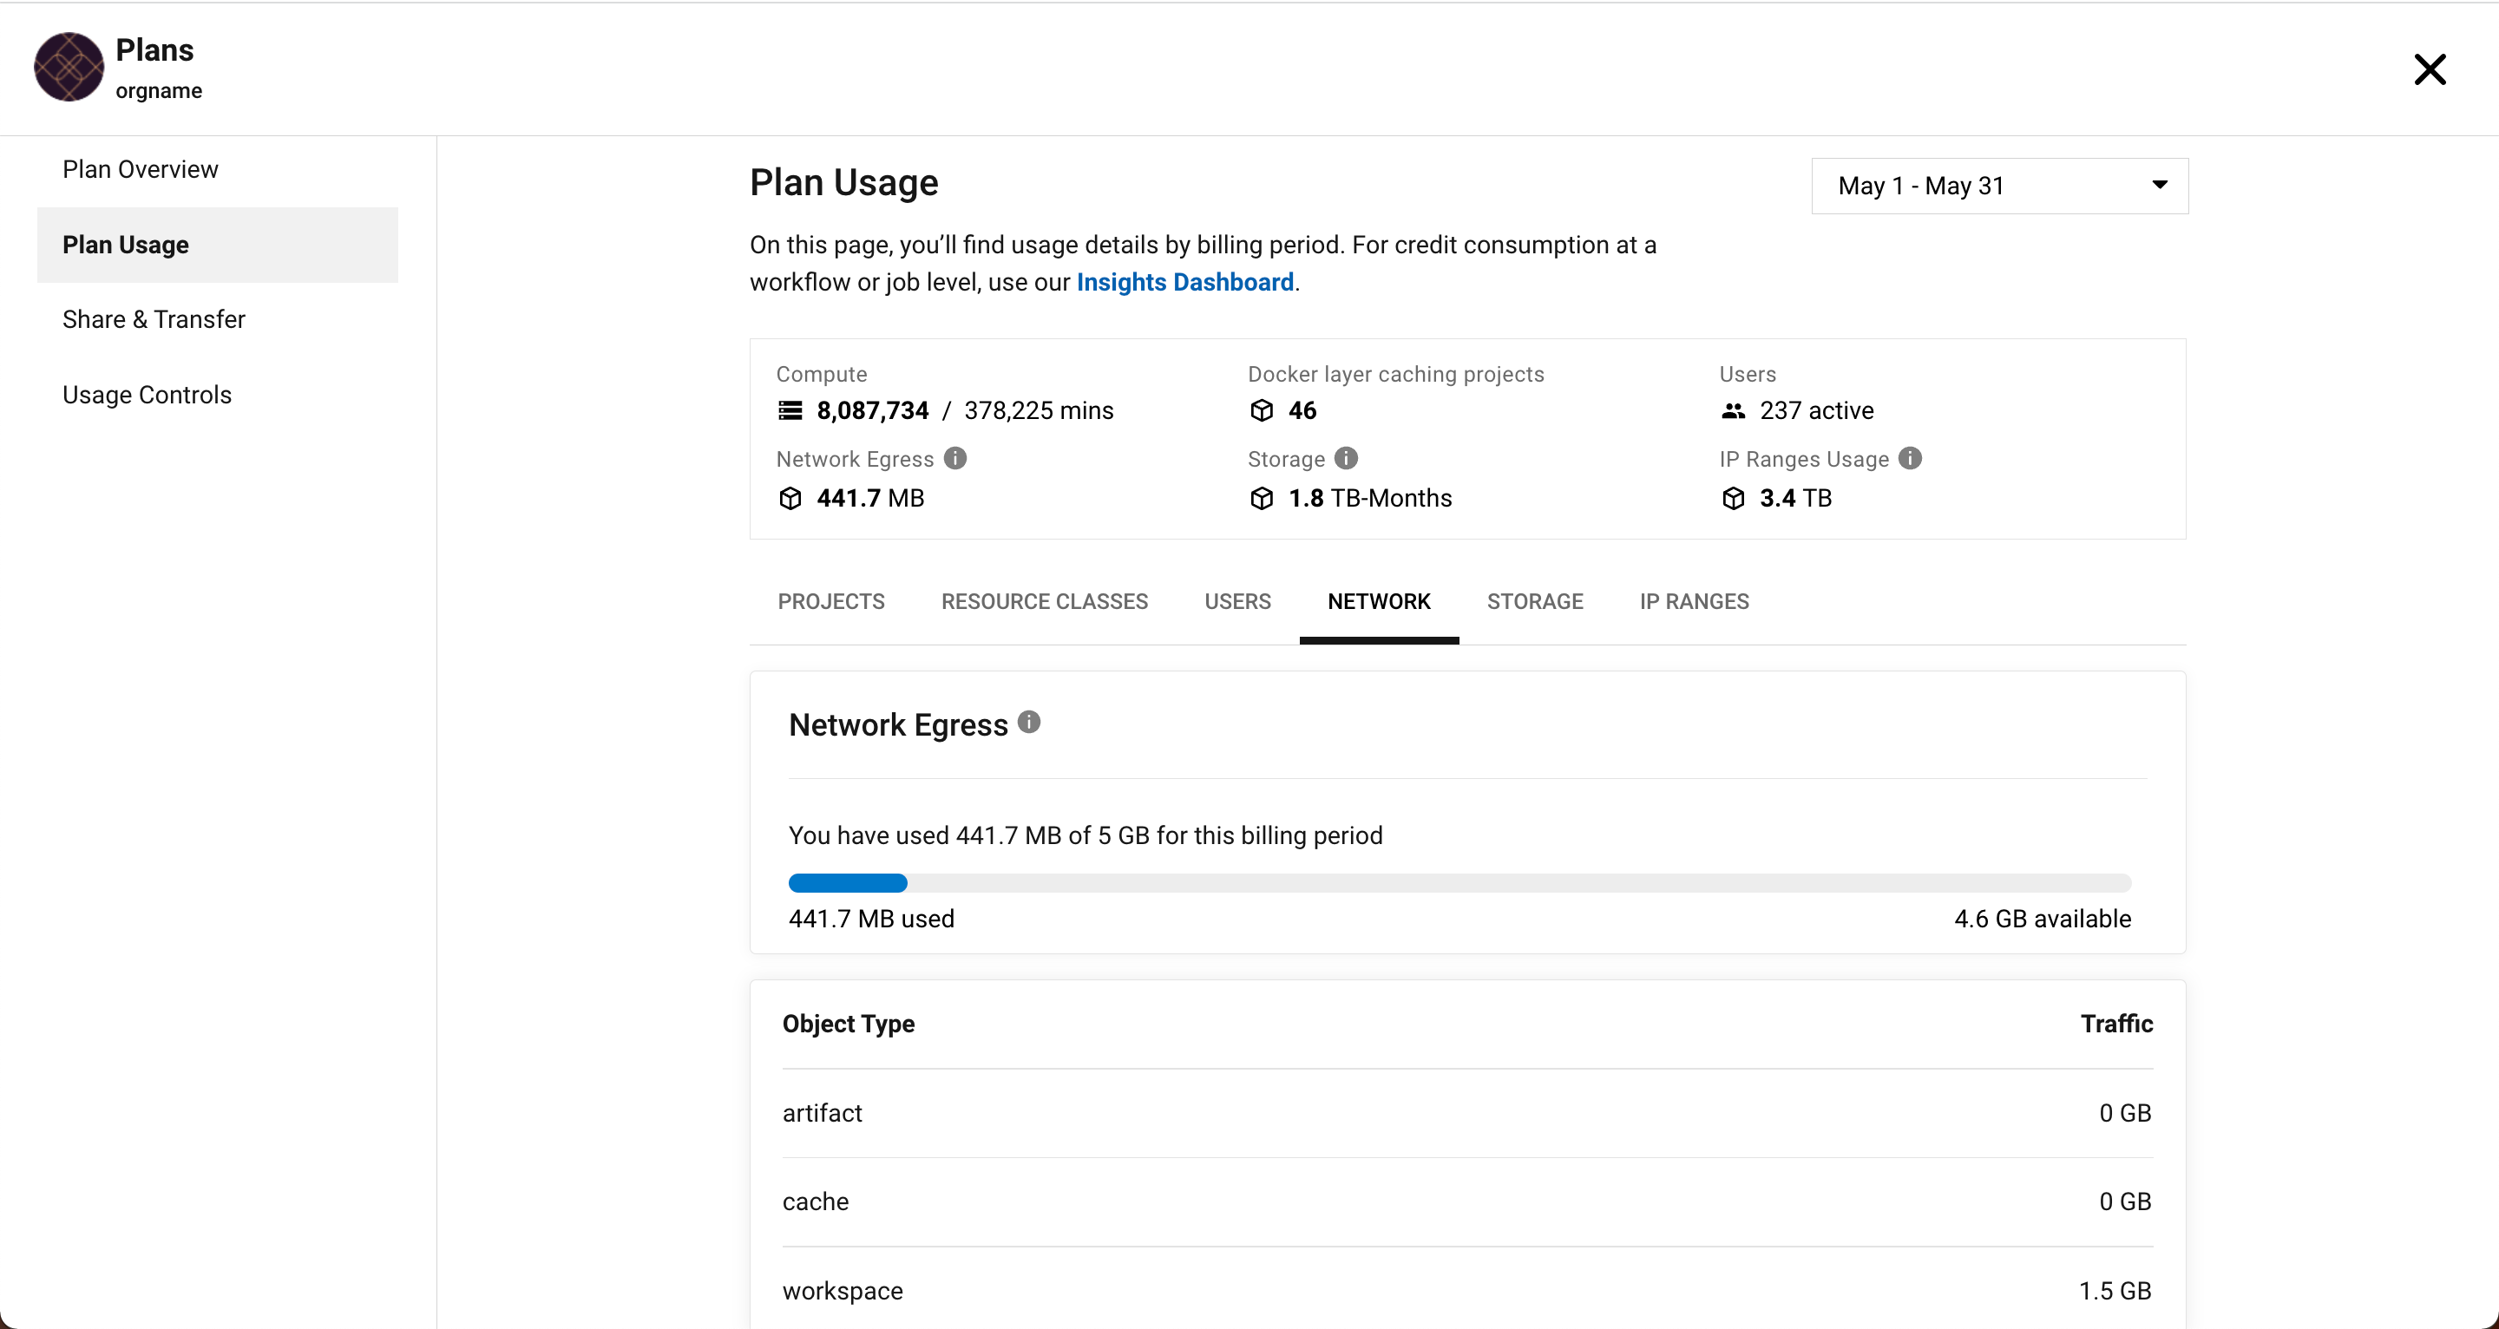Click the Compute label in the summary card

(822, 375)
